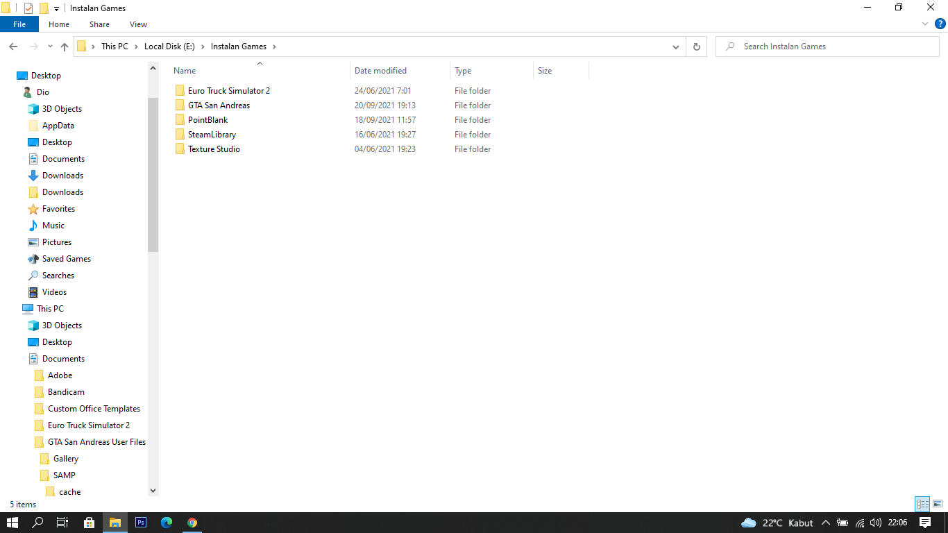Open Help via the blue question mark
The width and height of the screenshot is (948, 533).
point(940,24)
